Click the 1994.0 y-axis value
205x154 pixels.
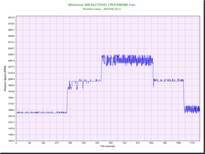click(11, 85)
